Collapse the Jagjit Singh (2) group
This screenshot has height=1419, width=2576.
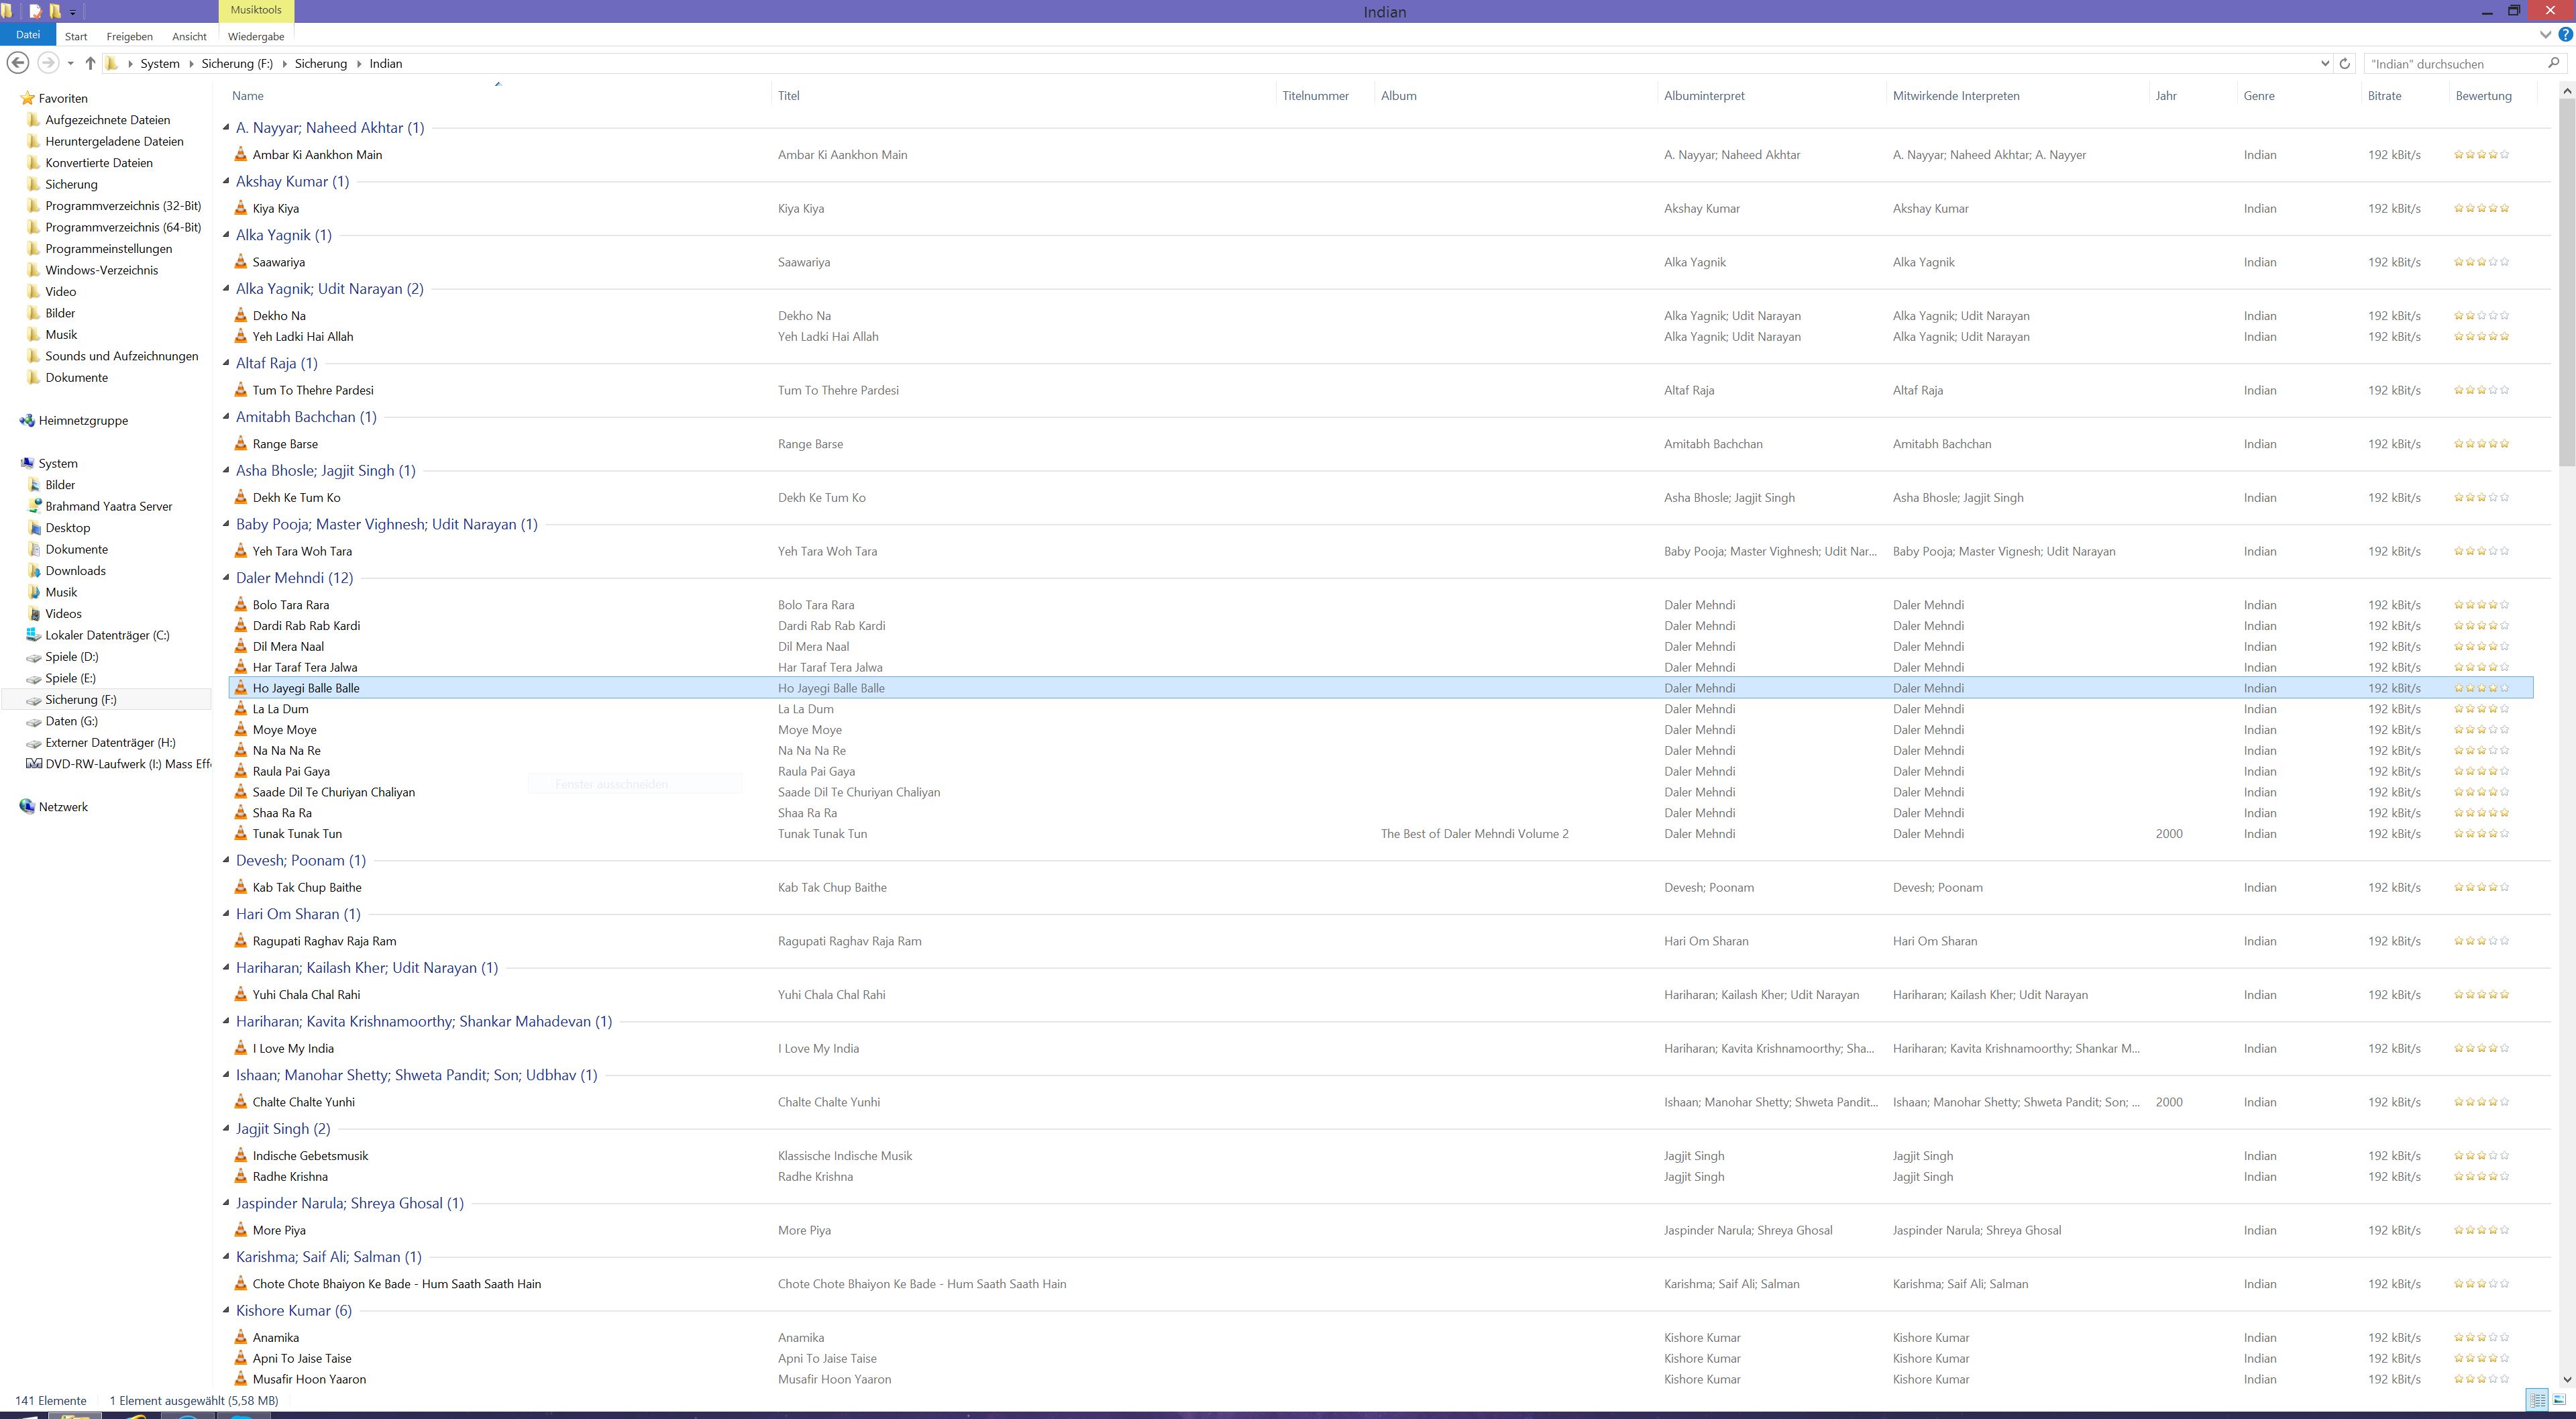click(x=226, y=1128)
